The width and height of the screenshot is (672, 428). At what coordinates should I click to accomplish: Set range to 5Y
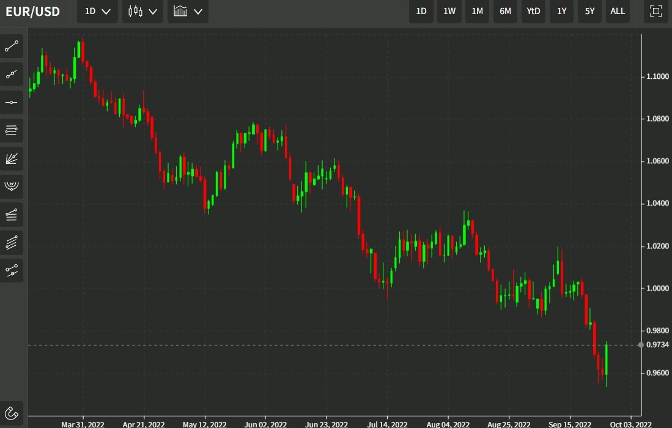coord(589,11)
